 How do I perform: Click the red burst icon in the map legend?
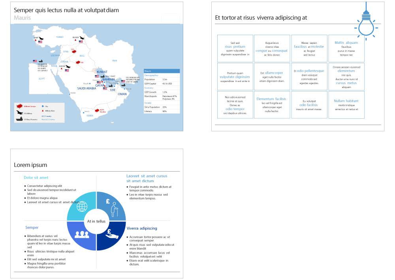click(19, 106)
